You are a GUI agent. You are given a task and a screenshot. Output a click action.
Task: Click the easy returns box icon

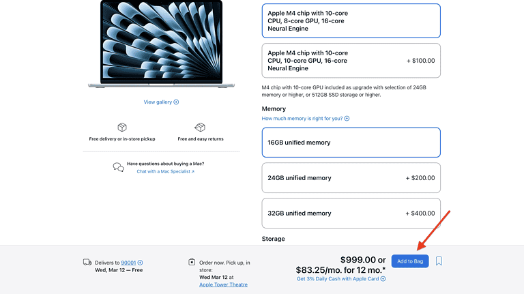200,128
